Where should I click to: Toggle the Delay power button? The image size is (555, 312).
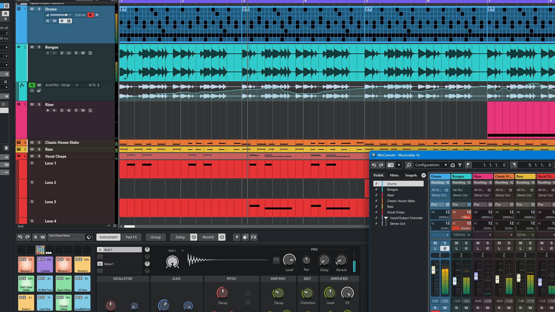[194, 237]
